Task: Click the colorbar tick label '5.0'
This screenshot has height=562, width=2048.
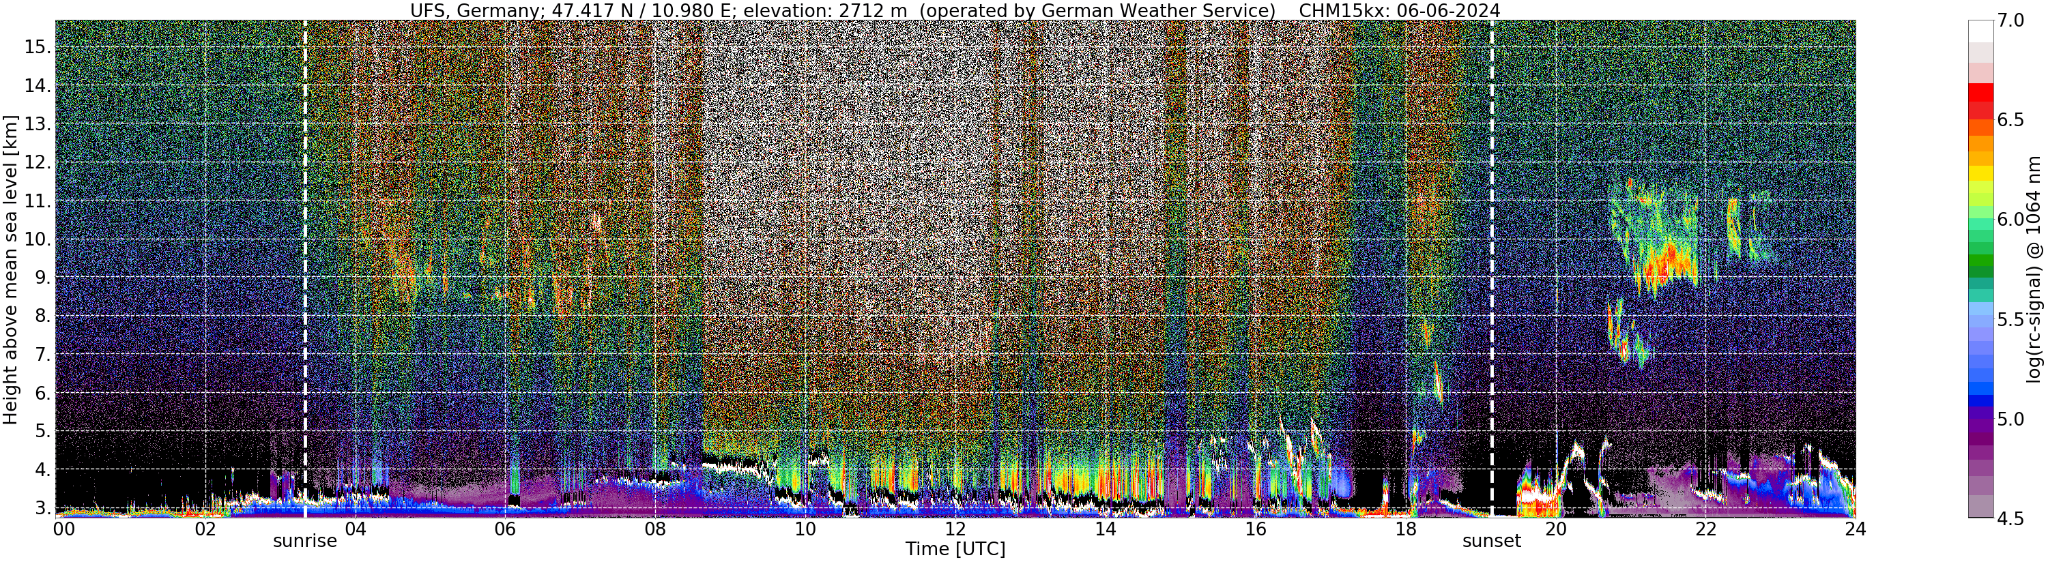Action: tap(2010, 418)
